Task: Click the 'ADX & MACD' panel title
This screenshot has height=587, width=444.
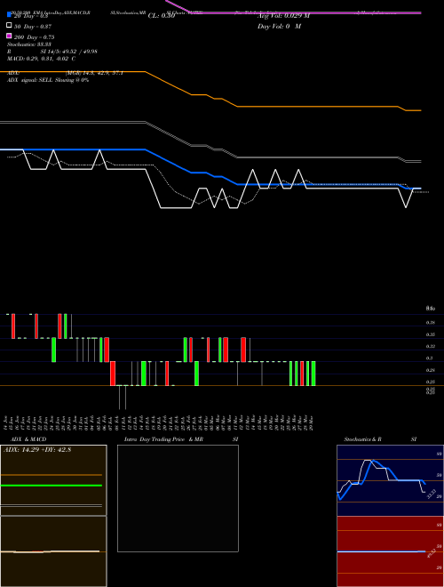Action: click(x=28, y=439)
